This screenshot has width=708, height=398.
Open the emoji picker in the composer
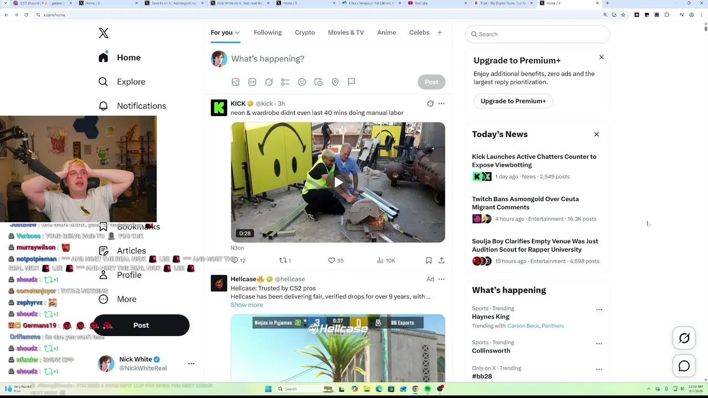point(302,82)
